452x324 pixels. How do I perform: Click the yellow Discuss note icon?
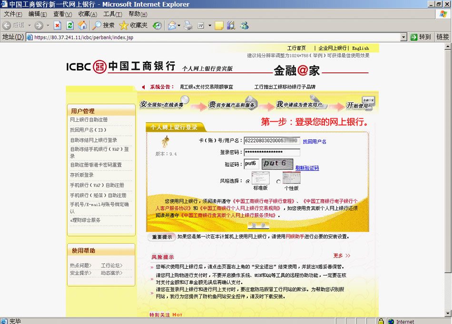pyautogui.click(x=219, y=26)
